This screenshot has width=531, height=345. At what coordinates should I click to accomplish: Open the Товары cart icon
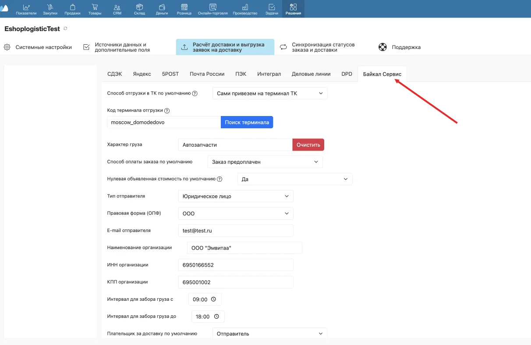point(95,7)
